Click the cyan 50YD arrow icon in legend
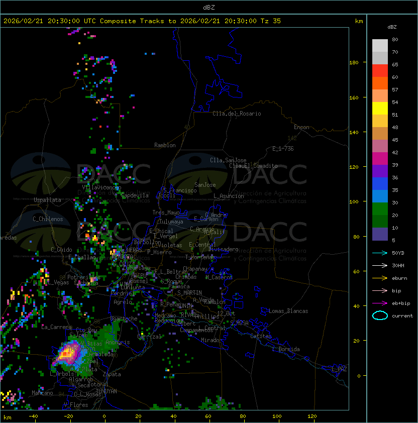This screenshot has height=423, width=418. pos(380,253)
